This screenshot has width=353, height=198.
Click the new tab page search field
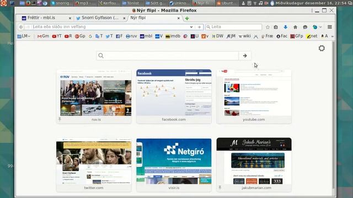click(x=168, y=56)
